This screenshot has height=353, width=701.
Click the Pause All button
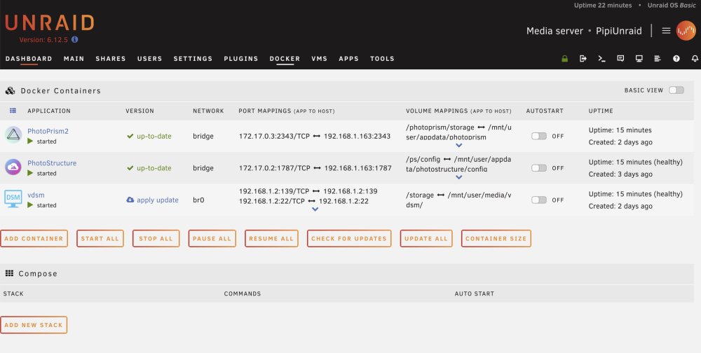point(212,239)
